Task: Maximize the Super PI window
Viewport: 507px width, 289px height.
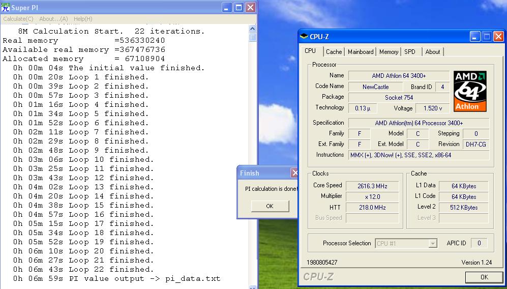Action: [238, 8]
